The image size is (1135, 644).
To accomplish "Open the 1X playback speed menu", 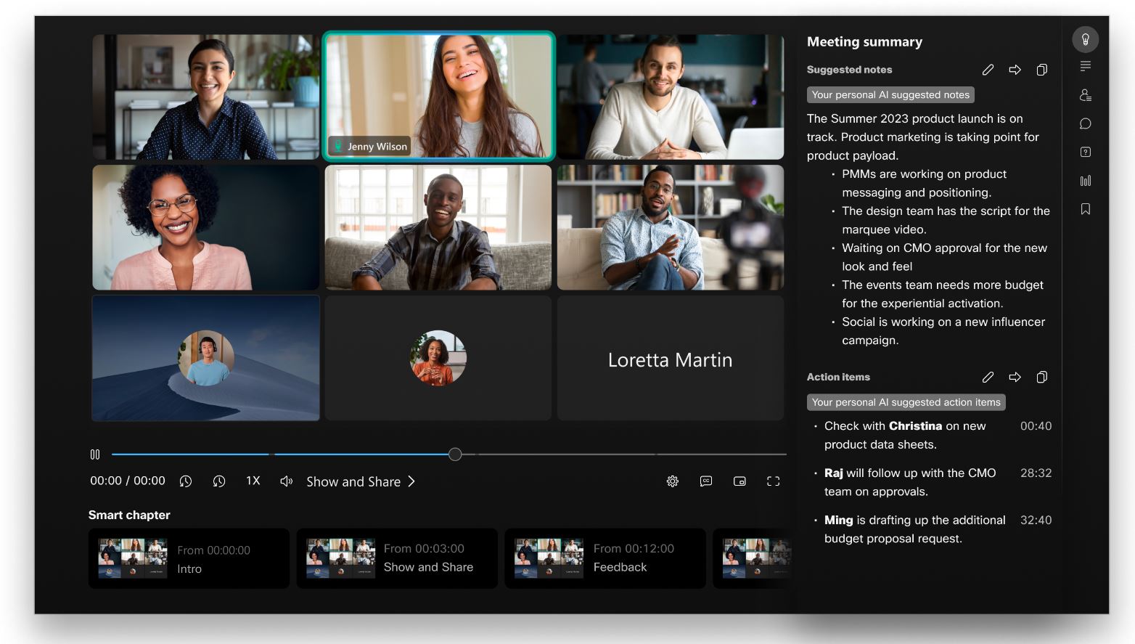I will (x=253, y=481).
